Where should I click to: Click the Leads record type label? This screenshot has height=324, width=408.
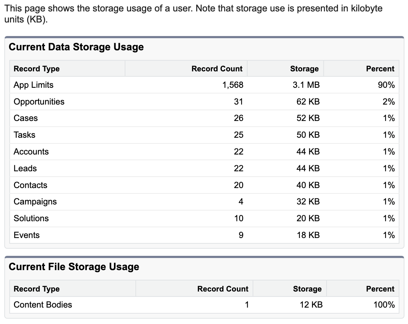click(x=25, y=168)
